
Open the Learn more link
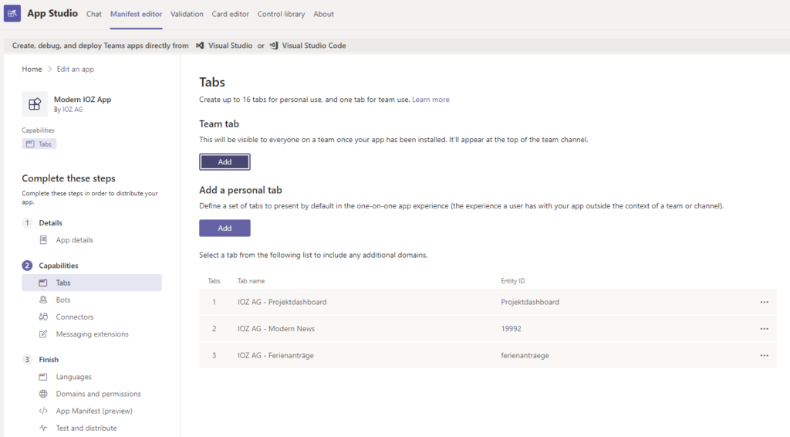click(430, 100)
